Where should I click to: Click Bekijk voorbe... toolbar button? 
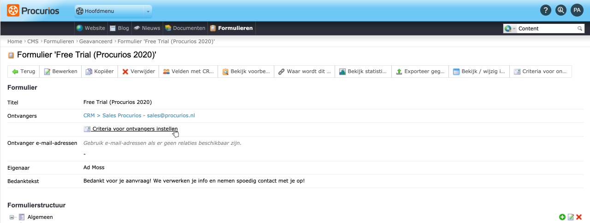[246, 72]
